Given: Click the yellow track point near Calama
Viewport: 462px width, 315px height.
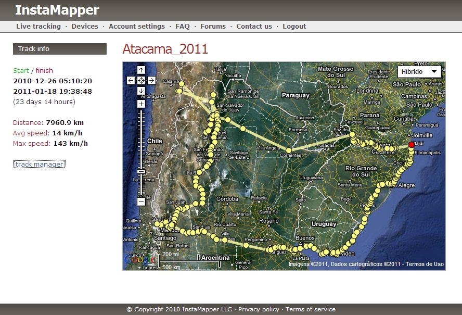Looking at the screenshot, I should (182, 83).
